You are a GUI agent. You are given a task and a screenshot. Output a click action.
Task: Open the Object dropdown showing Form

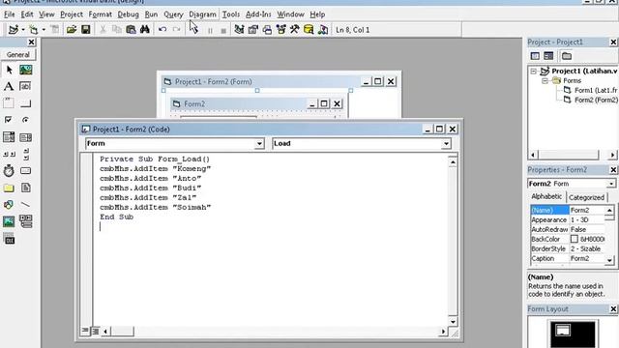259,144
